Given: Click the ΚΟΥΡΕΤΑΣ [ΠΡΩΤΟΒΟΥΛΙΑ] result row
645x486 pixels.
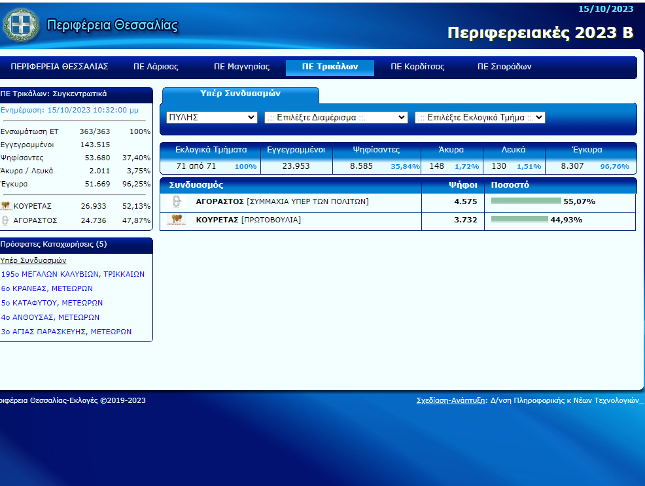Looking at the screenshot, I should [249, 220].
